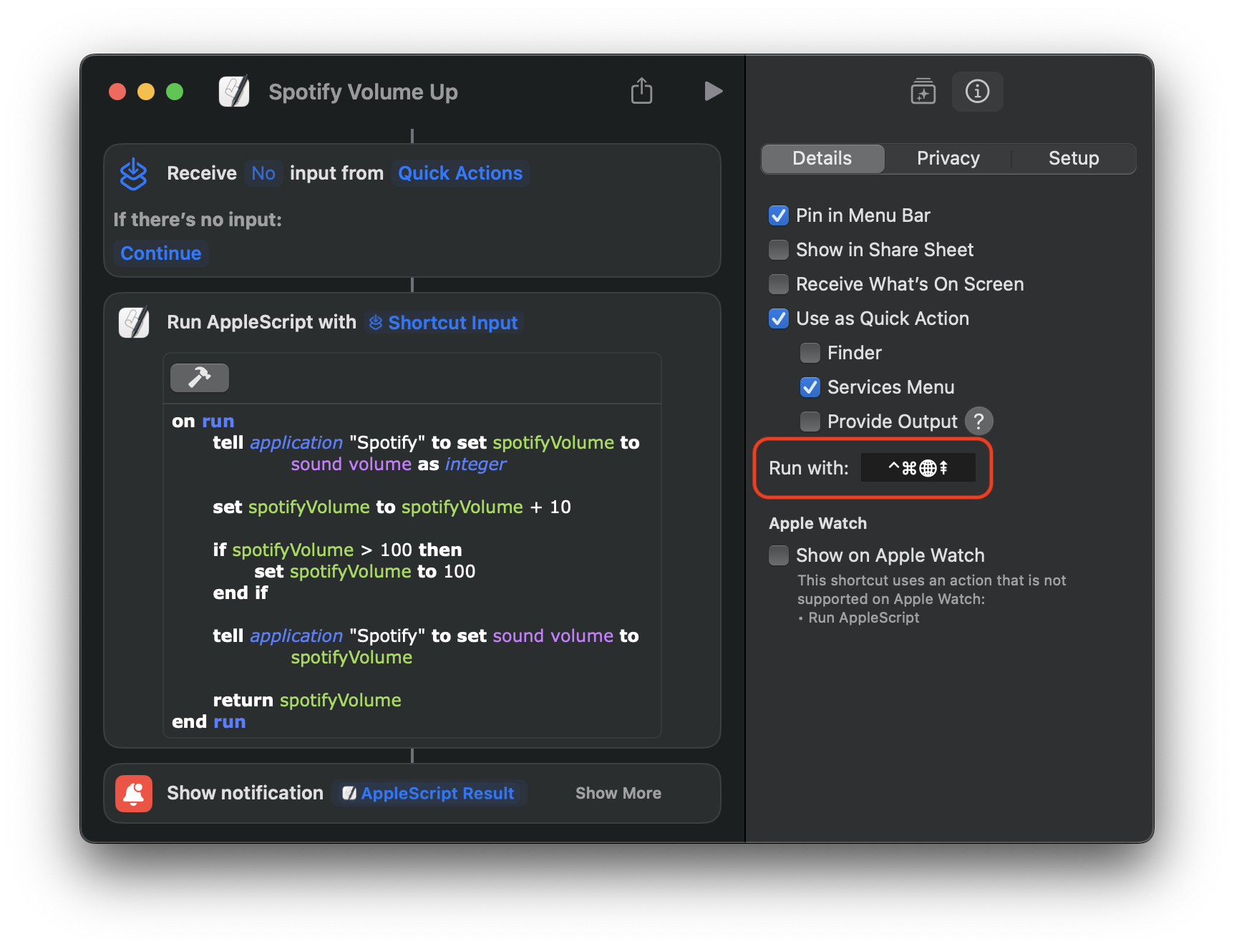Enable the Provide Output checkbox
Image resolution: width=1234 pixels, height=949 pixels.
pyautogui.click(x=810, y=422)
